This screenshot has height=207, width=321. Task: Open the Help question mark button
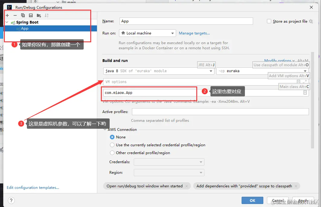(11, 200)
